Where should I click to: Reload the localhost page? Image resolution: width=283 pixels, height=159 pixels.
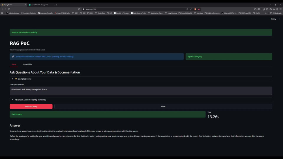click(9, 9)
